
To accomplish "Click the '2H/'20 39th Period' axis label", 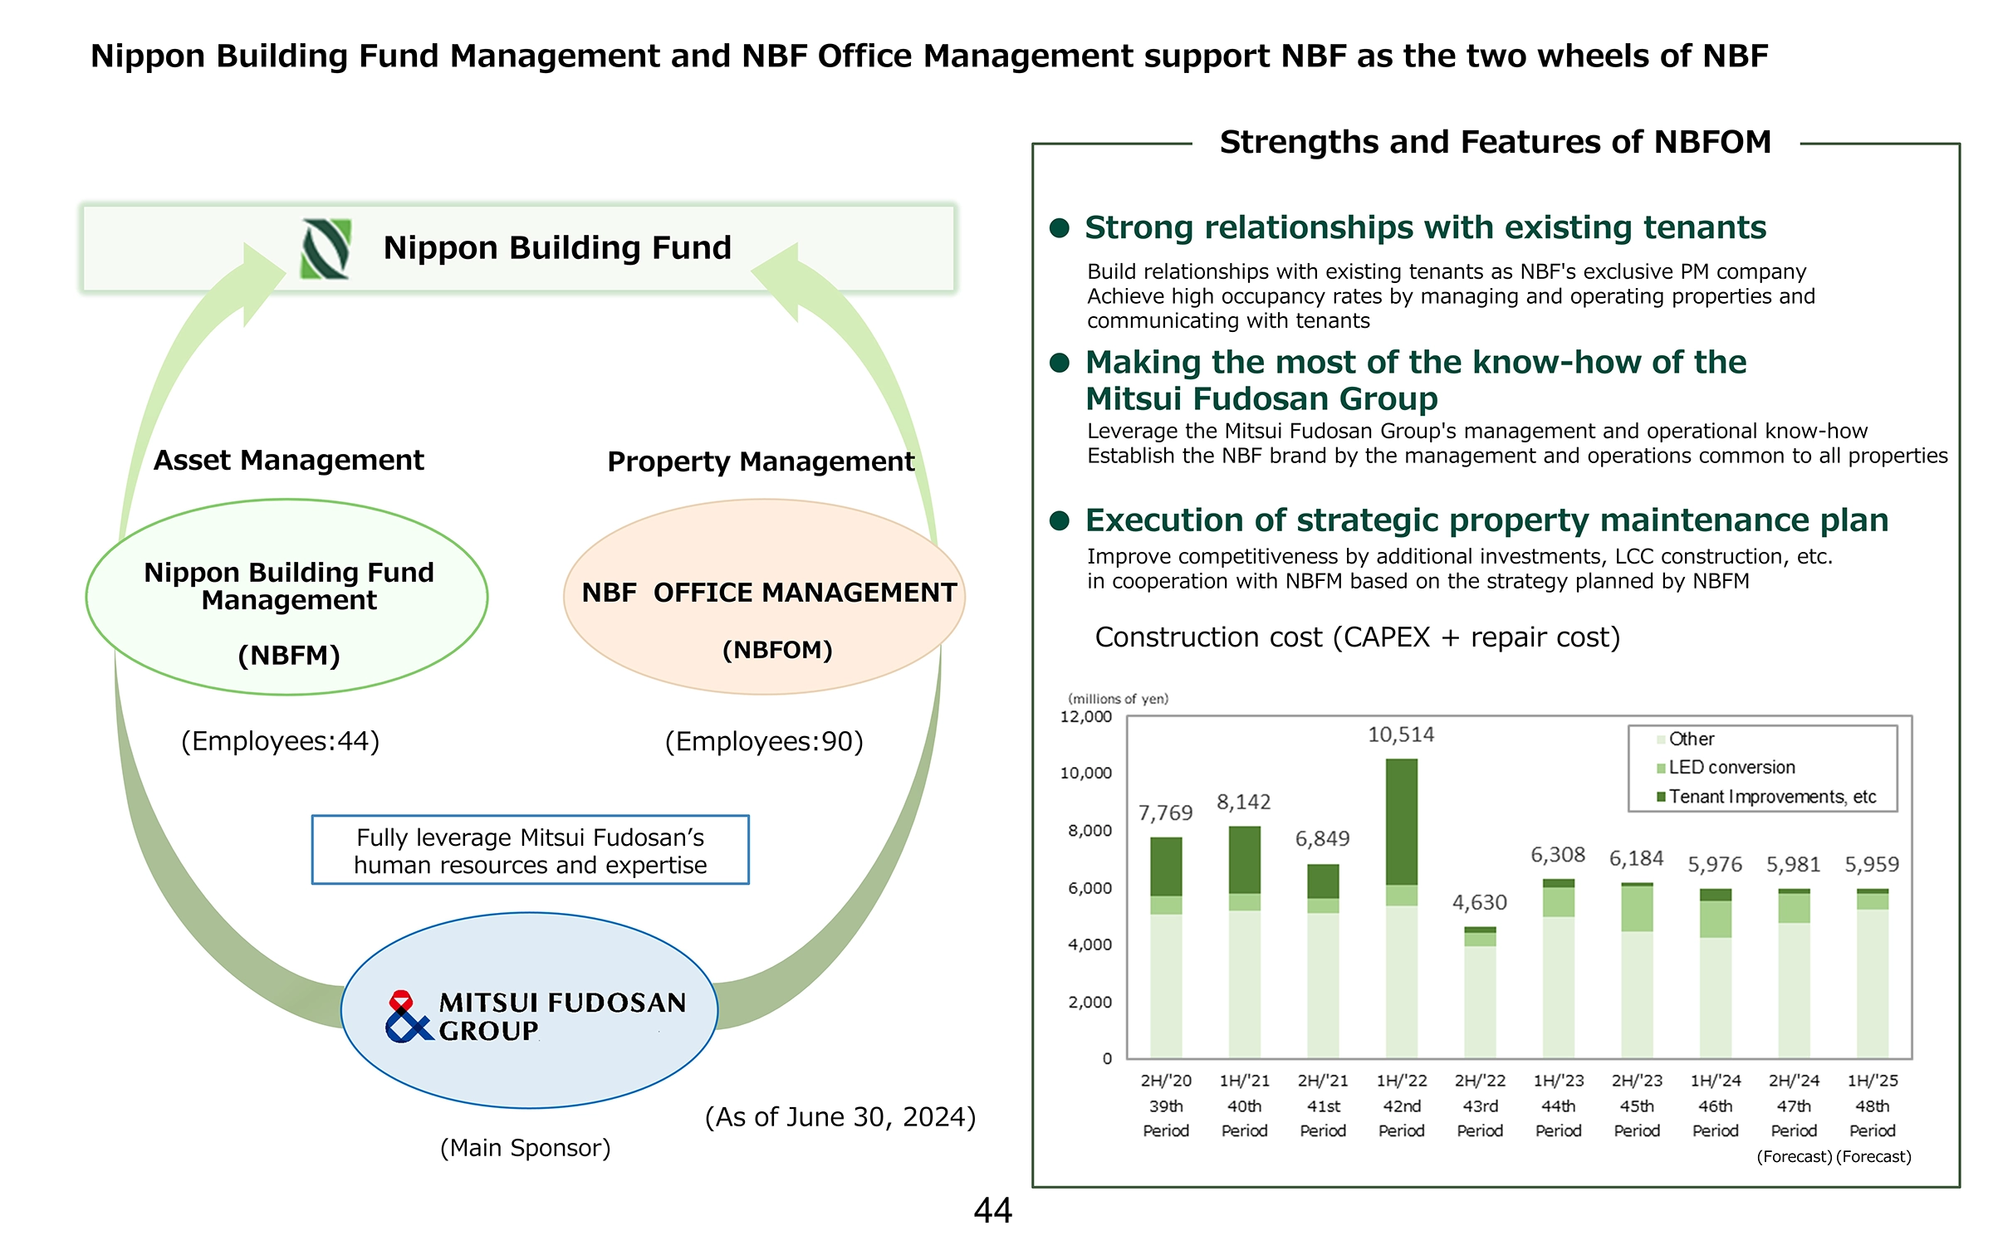I will pos(1166,1106).
